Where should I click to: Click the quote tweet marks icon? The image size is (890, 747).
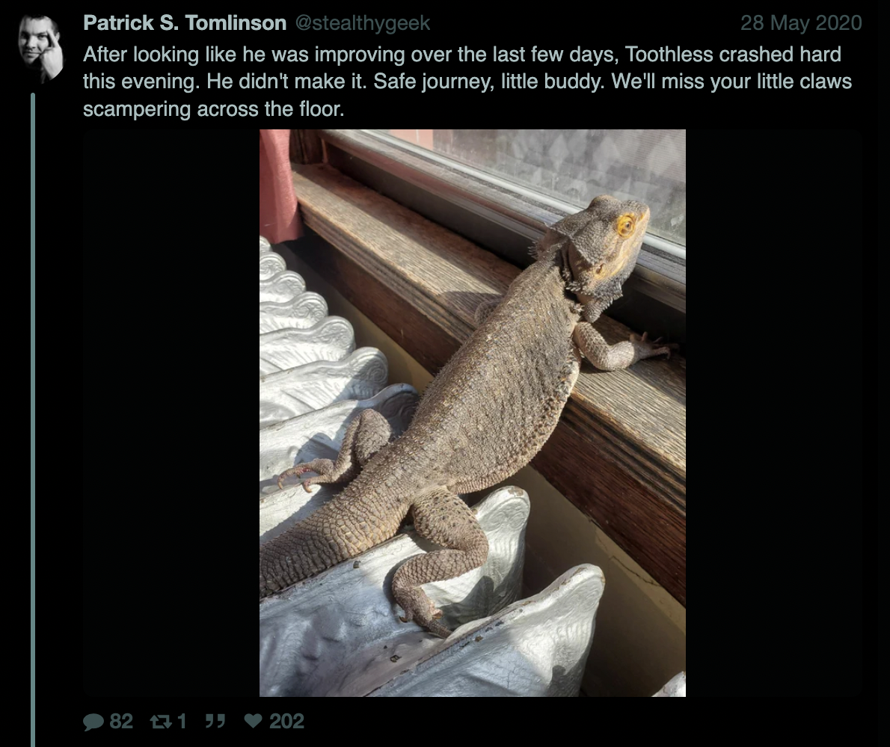(x=215, y=722)
